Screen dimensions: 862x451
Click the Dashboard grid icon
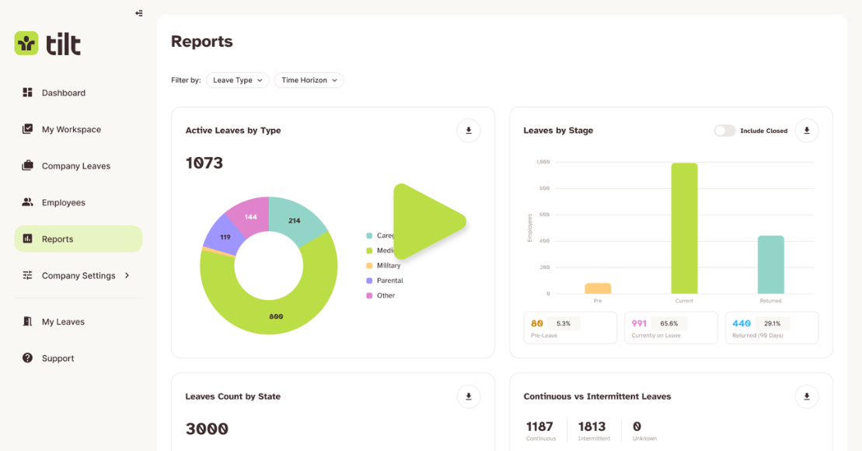(27, 93)
